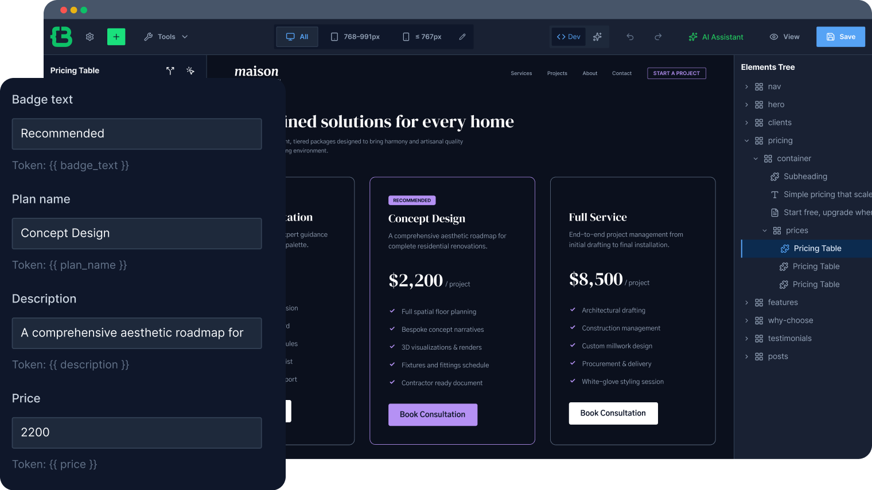Click the Projects nav link
The width and height of the screenshot is (872, 490).
tap(557, 73)
